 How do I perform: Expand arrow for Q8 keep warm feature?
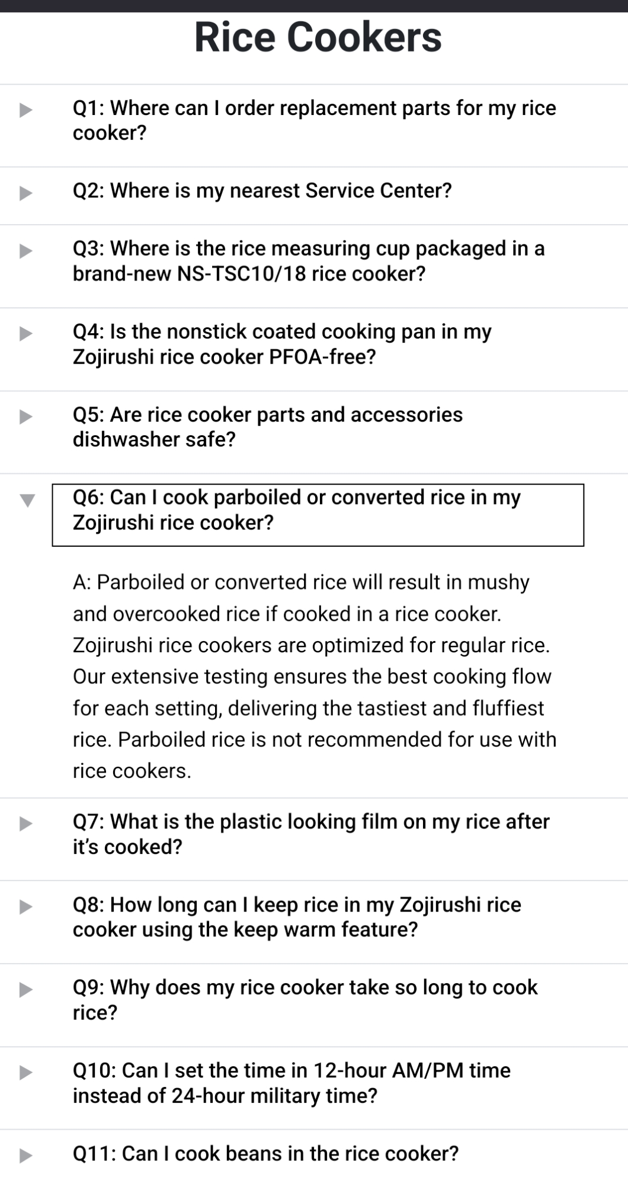coord(25,906)
